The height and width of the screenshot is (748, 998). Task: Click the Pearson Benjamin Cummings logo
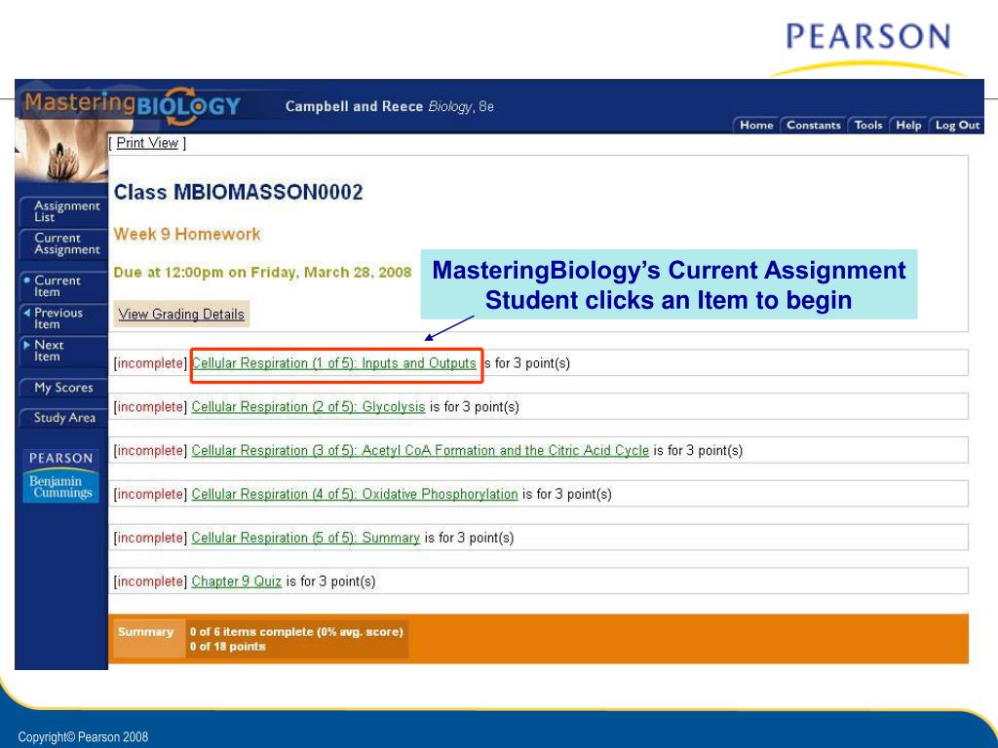pos(61,475)
